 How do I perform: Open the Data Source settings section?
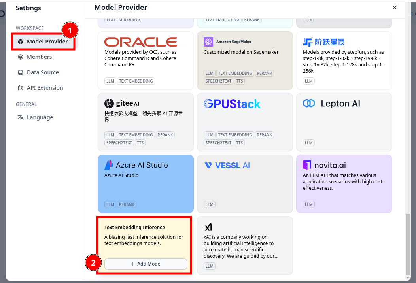tap(43, 72)
